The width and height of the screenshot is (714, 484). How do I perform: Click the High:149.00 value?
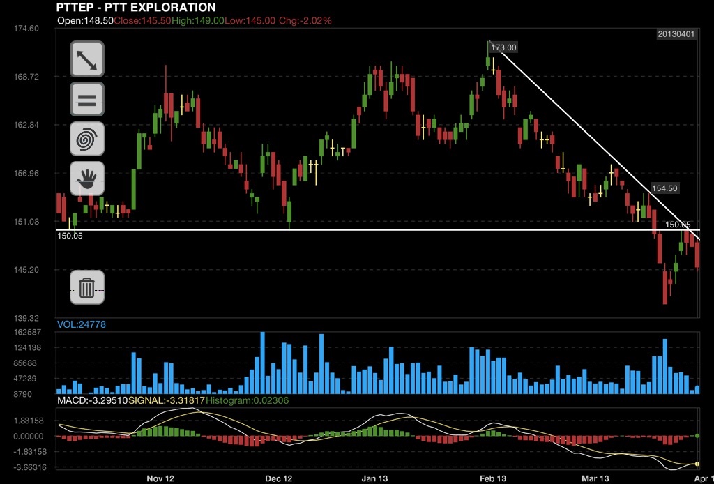click(197, 21)
